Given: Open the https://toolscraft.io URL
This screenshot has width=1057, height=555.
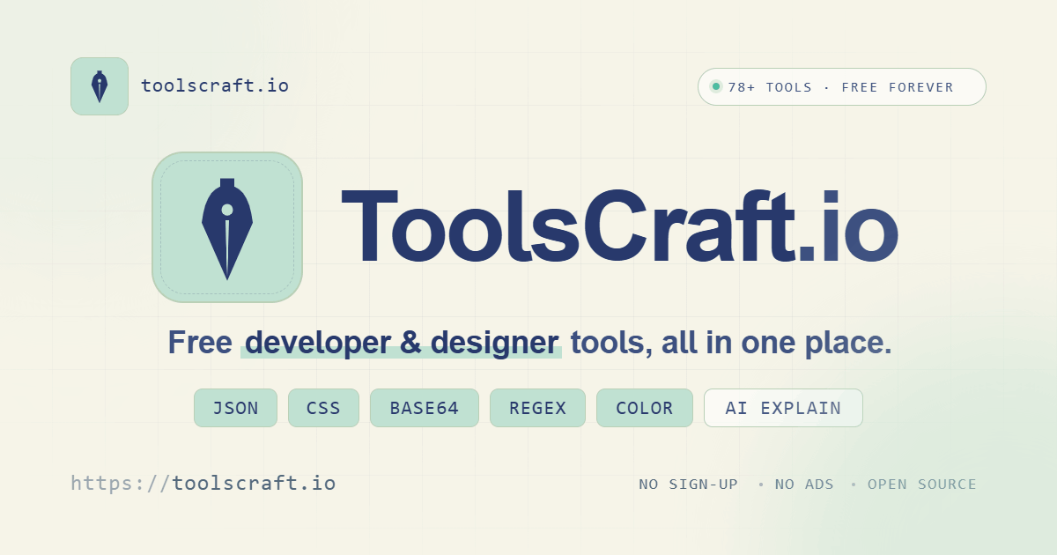Looking at the screenshot, I should [203, 483].
